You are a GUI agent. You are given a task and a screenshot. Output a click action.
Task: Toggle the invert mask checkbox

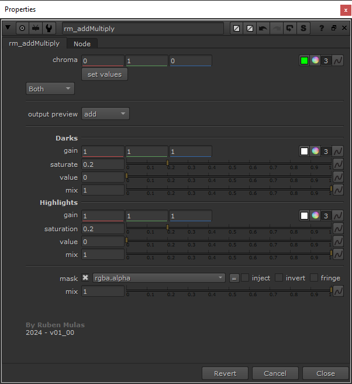(x=279, y=278)
